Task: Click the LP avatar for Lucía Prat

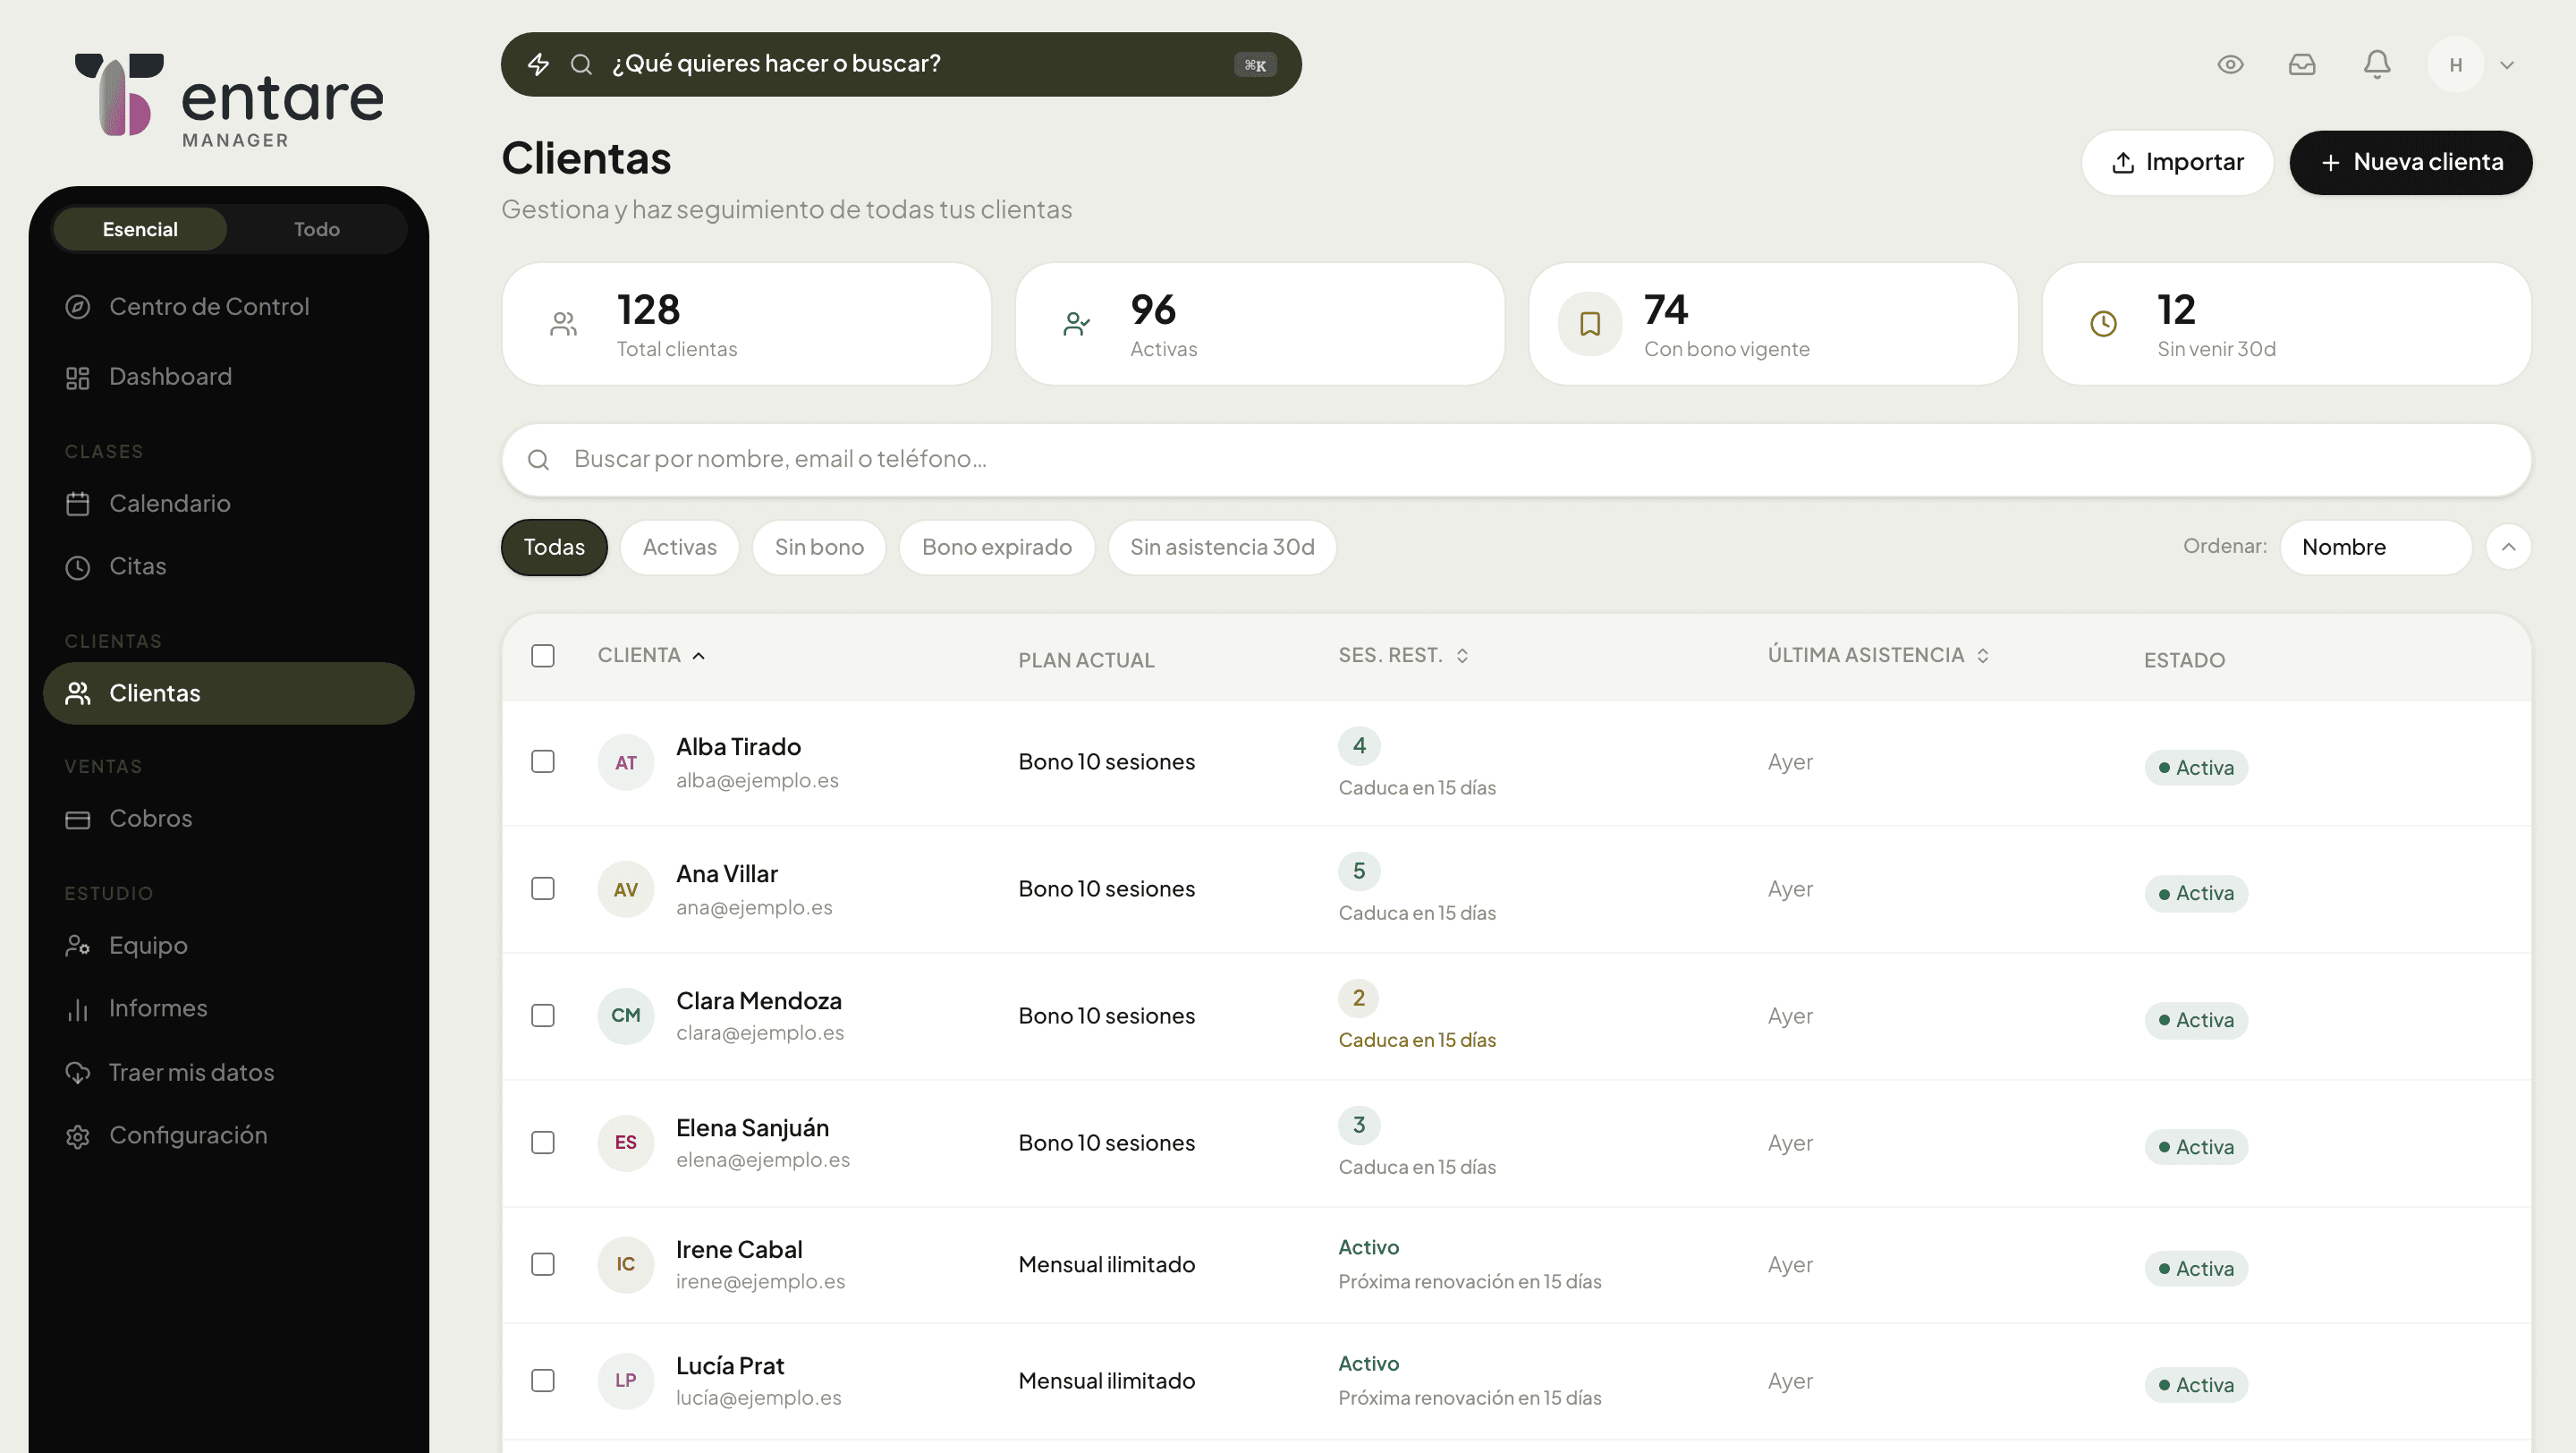Action: pyautogui.click(x=626, y=1381)
